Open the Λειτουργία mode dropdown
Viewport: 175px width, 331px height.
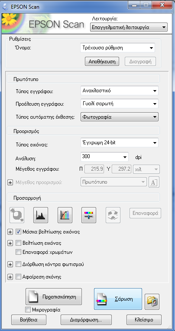pos(129,27)
